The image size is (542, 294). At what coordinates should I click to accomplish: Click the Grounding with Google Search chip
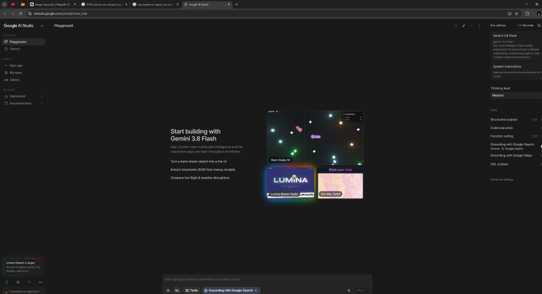(x=231, y=290)
